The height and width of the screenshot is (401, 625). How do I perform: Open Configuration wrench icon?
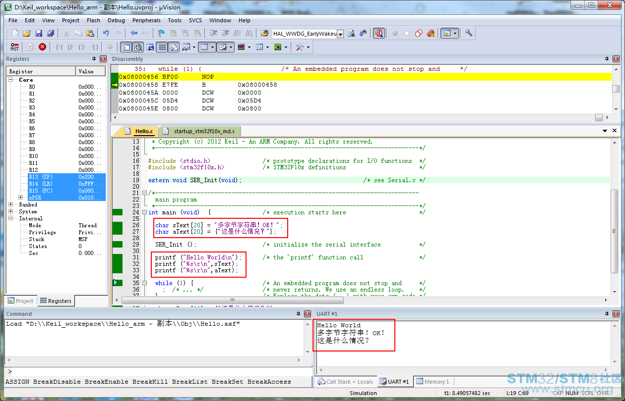(x=468, y=33)
